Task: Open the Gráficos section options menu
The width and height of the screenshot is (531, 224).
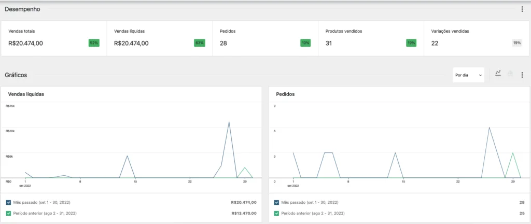Action: click(522, 75)
